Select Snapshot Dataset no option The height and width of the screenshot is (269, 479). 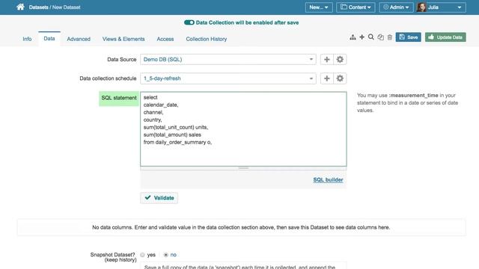pyautogui.click(x=166, y=255)
